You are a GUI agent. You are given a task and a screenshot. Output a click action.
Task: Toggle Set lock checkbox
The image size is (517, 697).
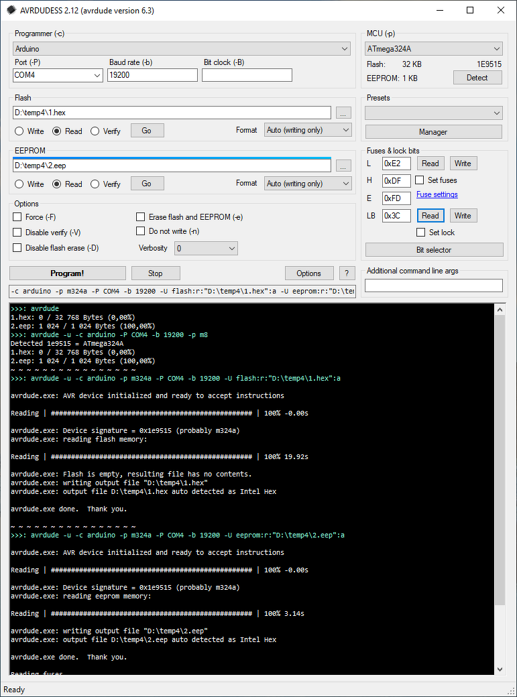tap(421, 232)
